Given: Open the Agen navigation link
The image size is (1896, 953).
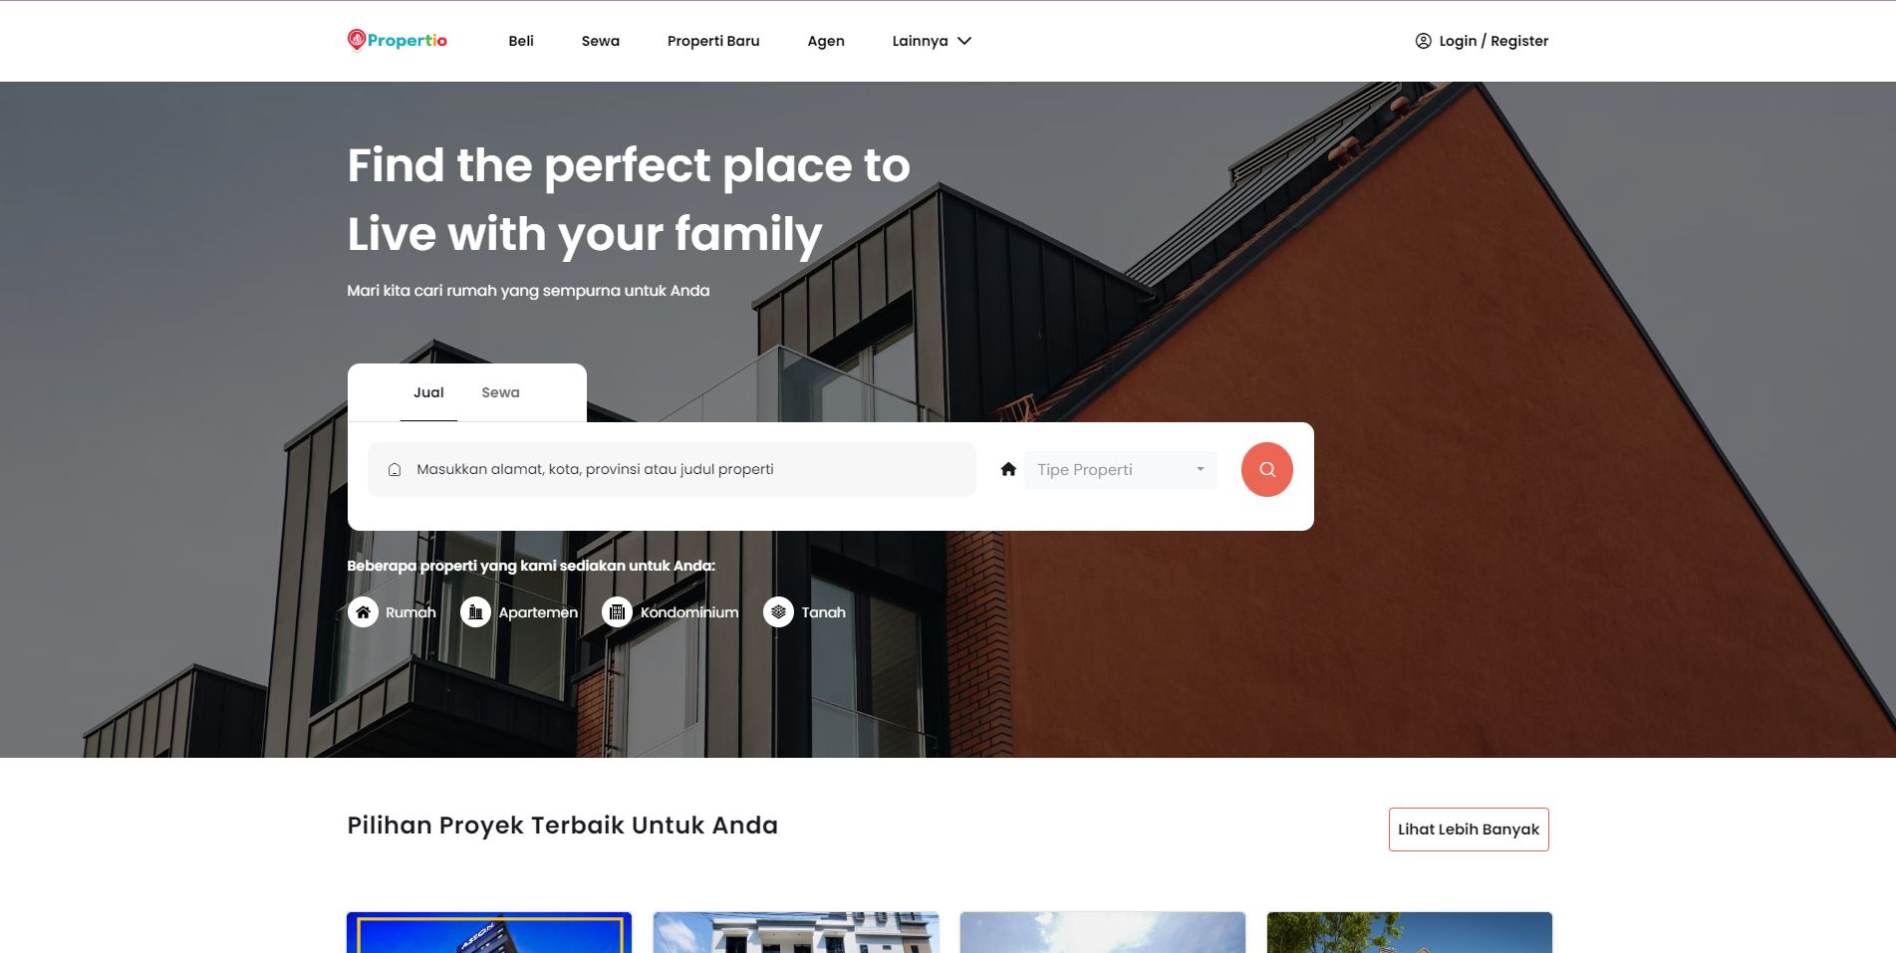Looking at the screenshot, I should tap(826, 41).
